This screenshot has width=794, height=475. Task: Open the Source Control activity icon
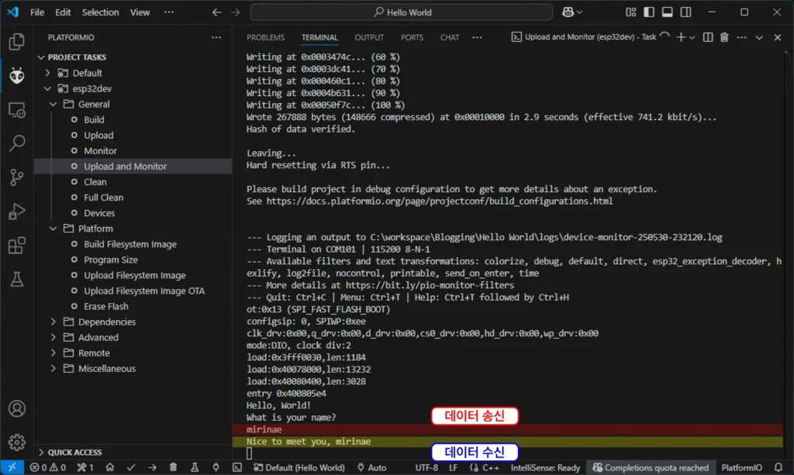point(17,177)
